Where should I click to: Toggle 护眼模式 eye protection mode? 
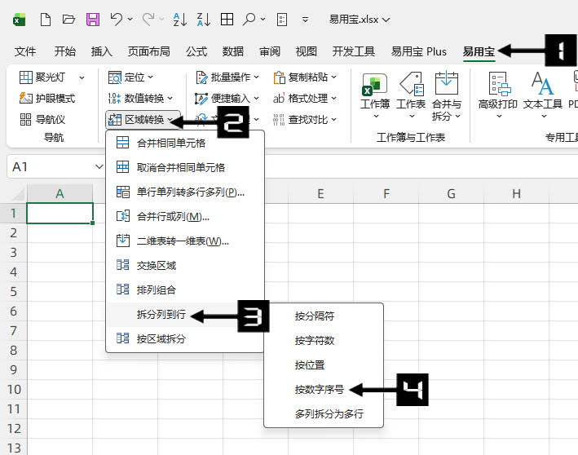point(47,99)
